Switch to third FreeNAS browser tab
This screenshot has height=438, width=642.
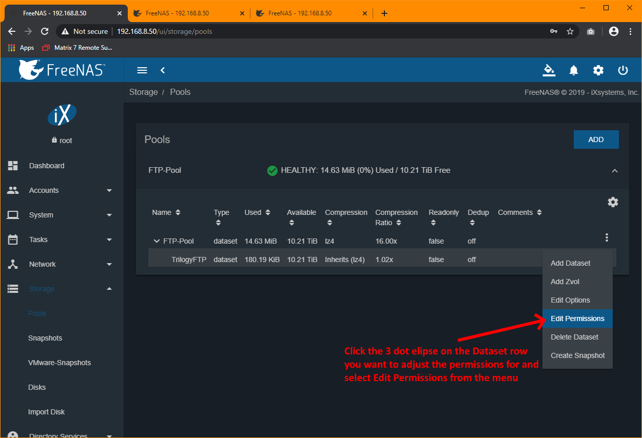click(x=311, y=13)
